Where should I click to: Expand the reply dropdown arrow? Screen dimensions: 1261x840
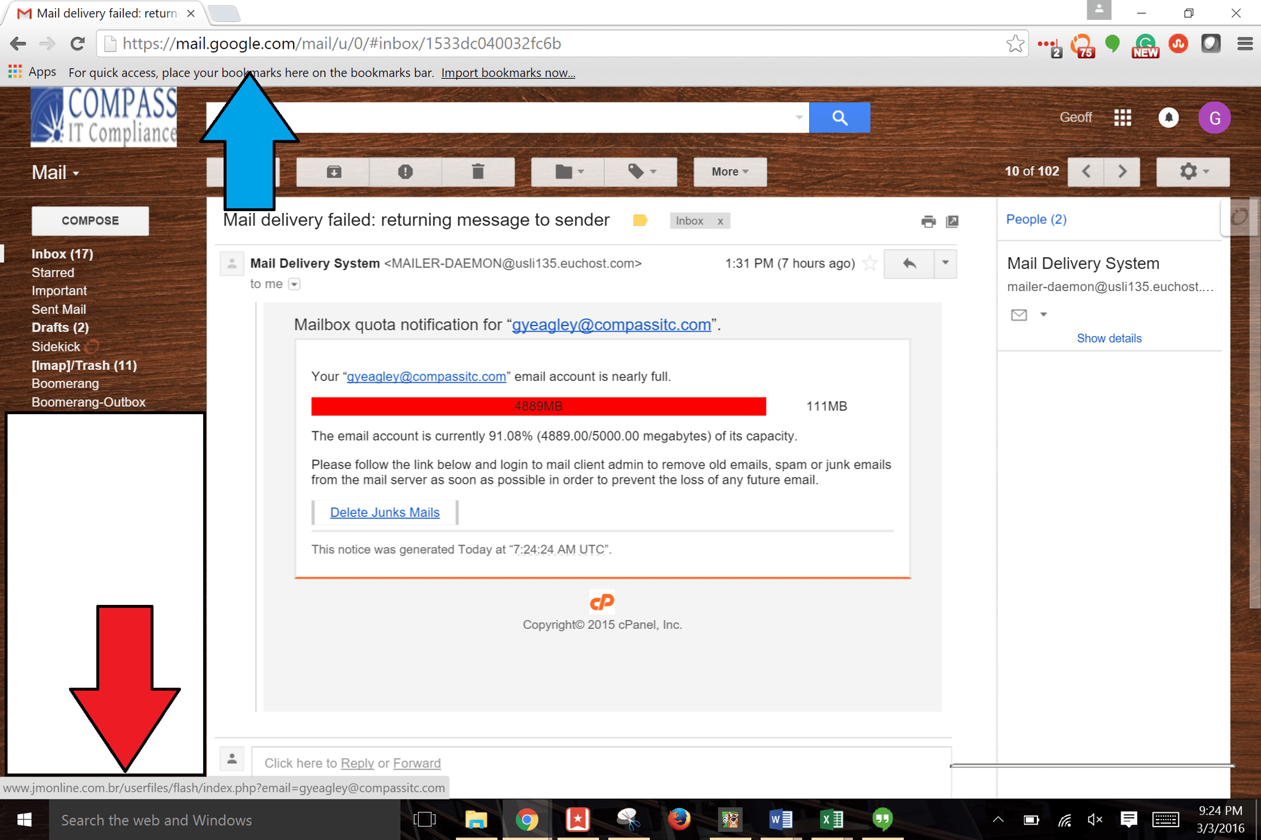coord(945,263)
